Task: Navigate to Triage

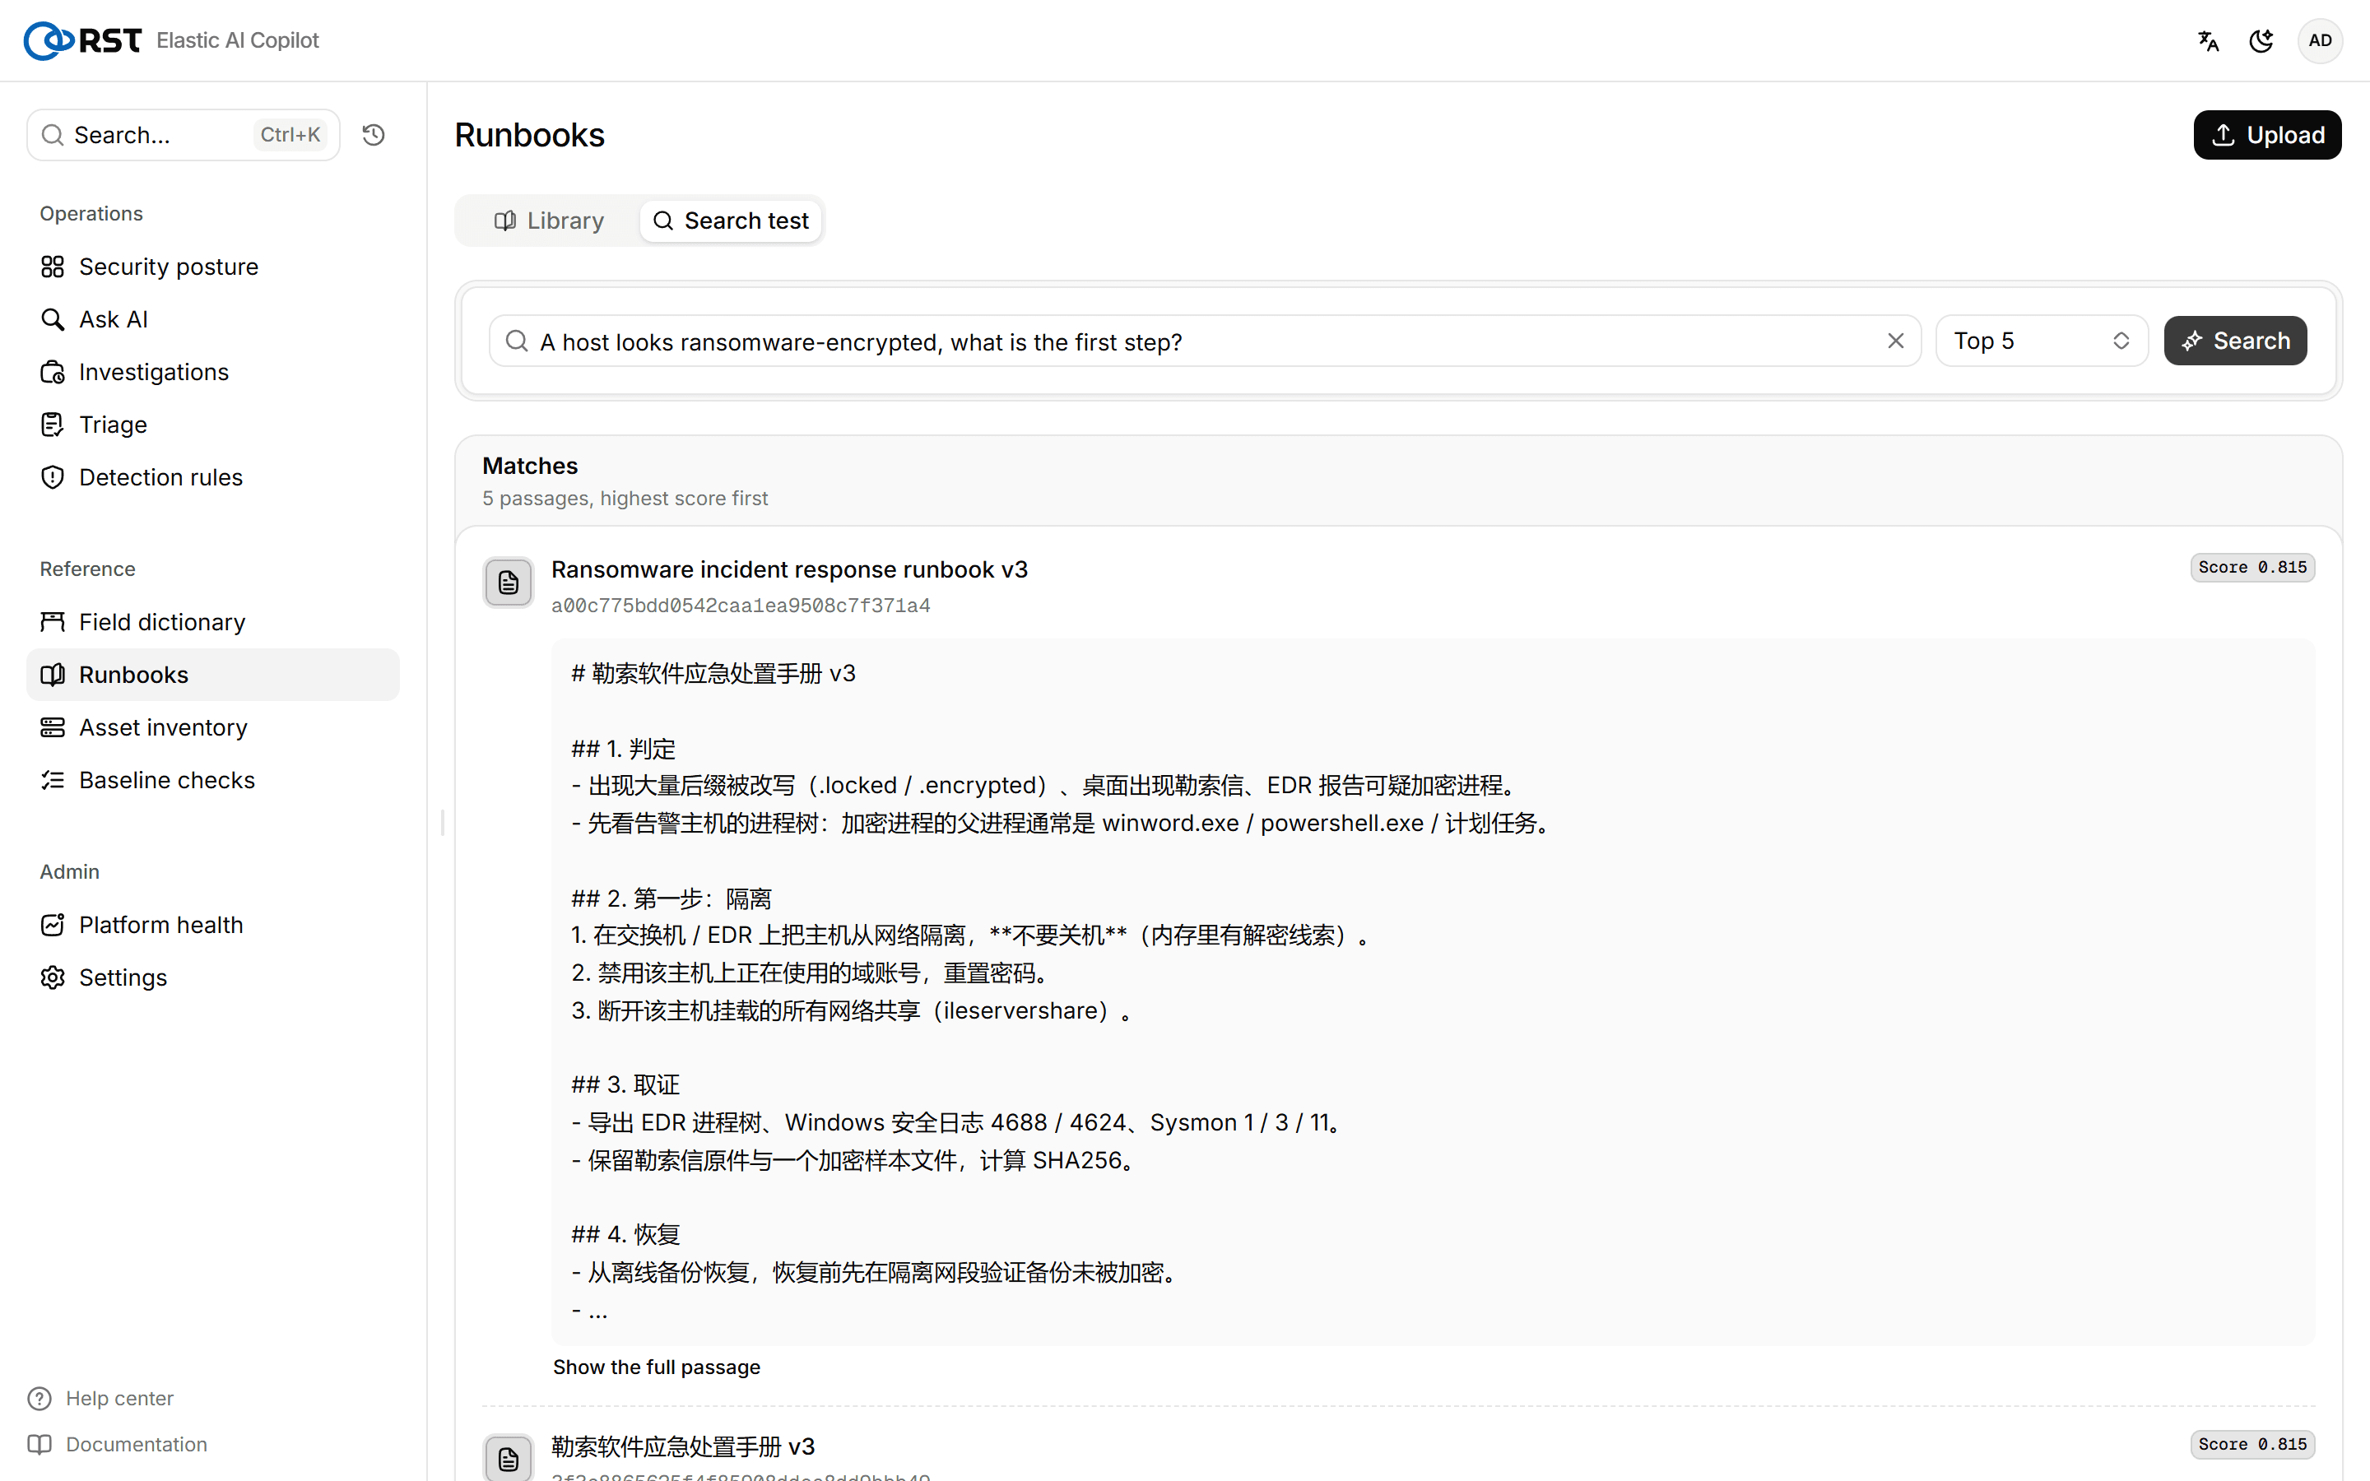Action: click(212, 424)
